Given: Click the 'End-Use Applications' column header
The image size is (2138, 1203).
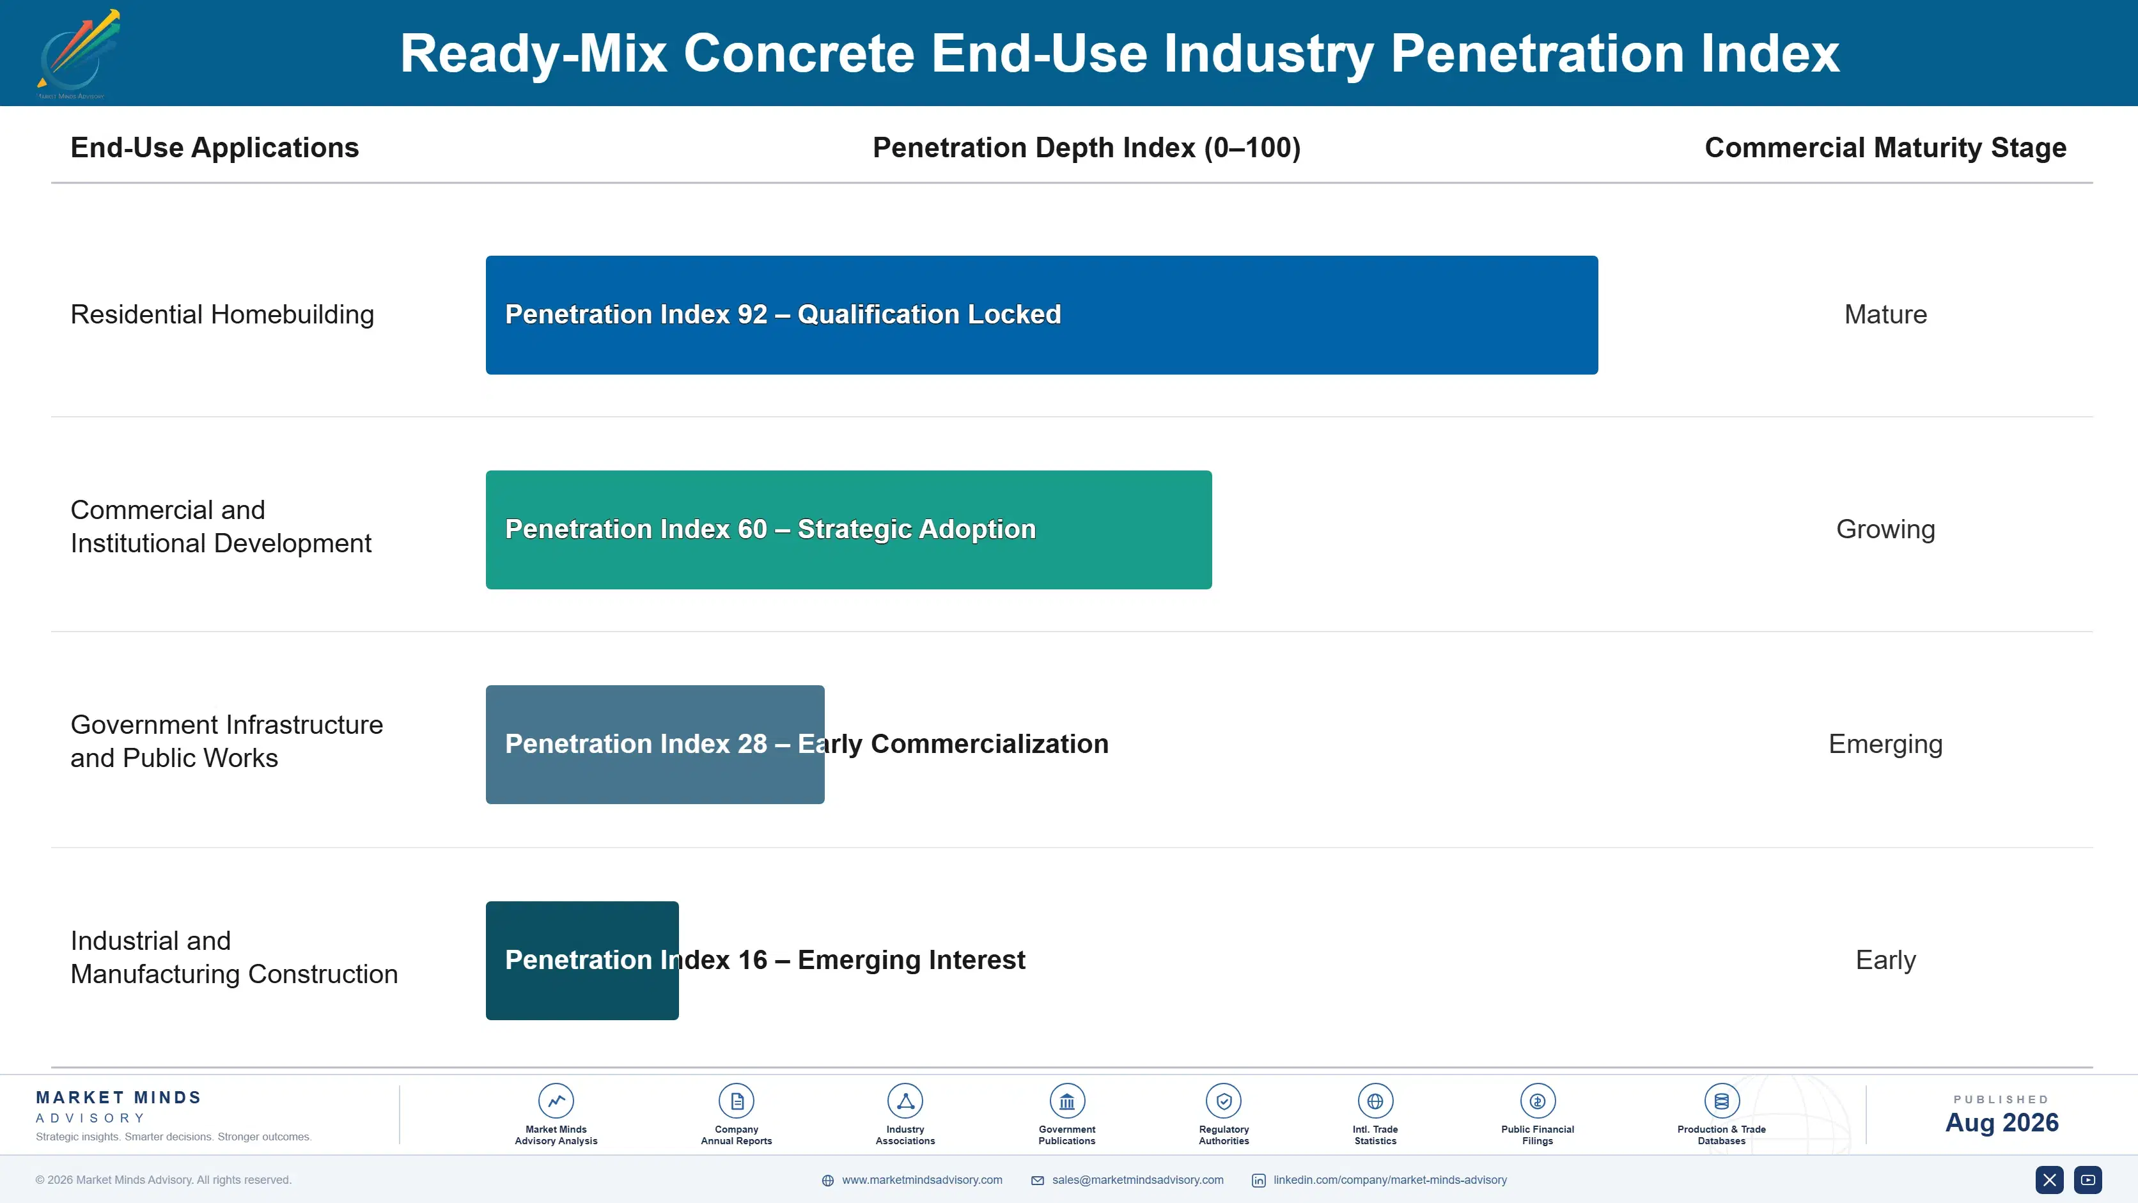Looking at the screenshot, I should 215,148.
